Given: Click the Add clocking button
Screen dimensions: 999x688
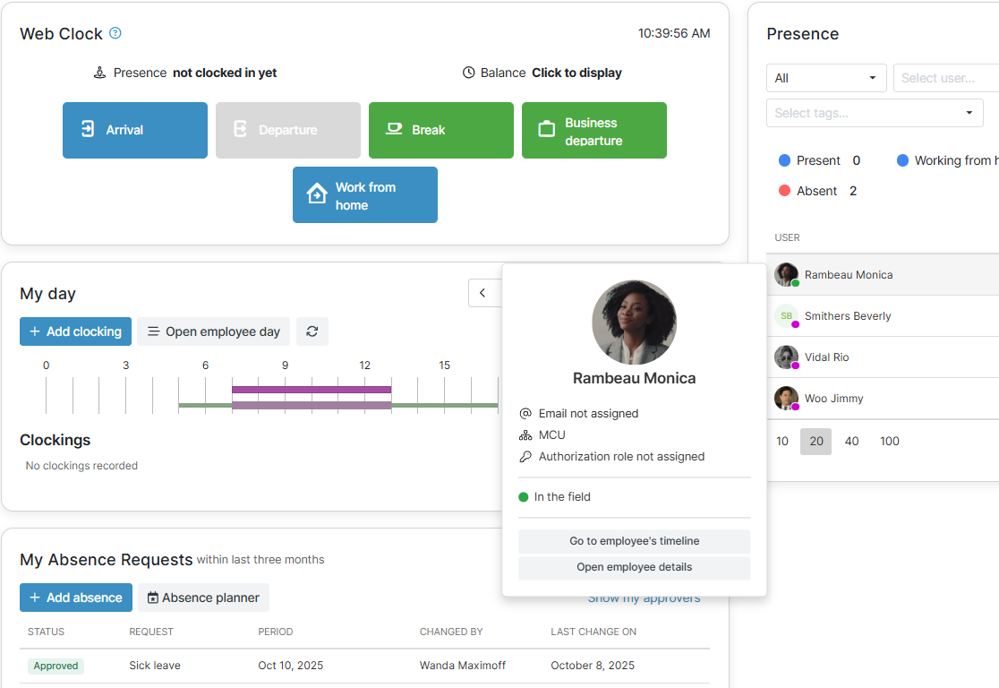Looking at the screenshot, I should click(76, 331).
